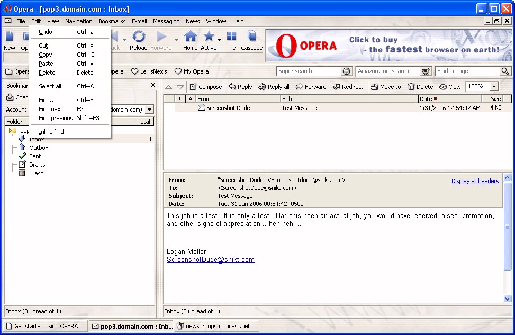Open the navigation Forward history dropdown arrow
The image size is (515, 335).
click(176, 40)
